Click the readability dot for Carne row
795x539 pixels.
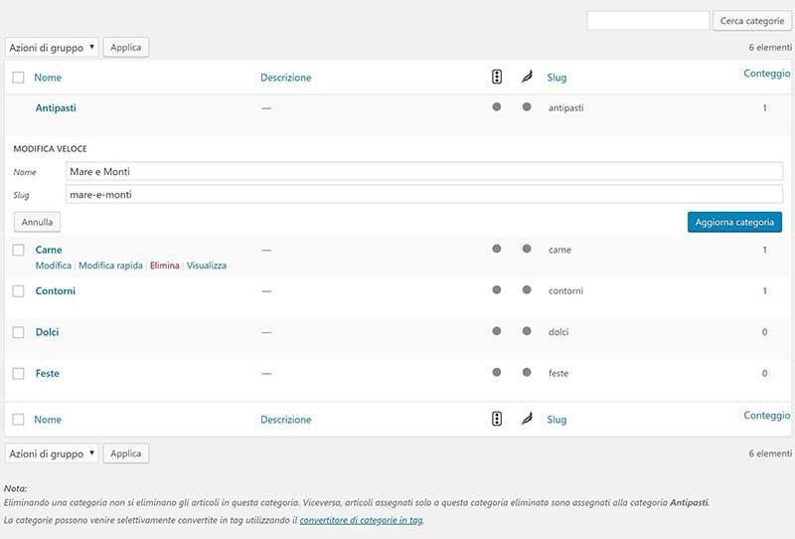pos(527,249)
